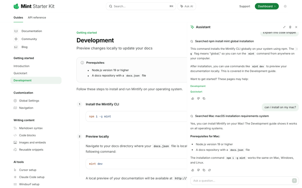
Task: Open the Ask AI sparkle button
Action: tap(187, 6)
